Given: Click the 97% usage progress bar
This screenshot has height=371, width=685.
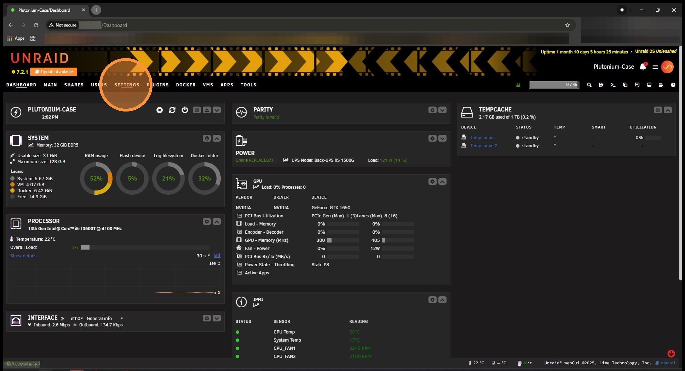Looking at the screenshot, I should [554, 85].
